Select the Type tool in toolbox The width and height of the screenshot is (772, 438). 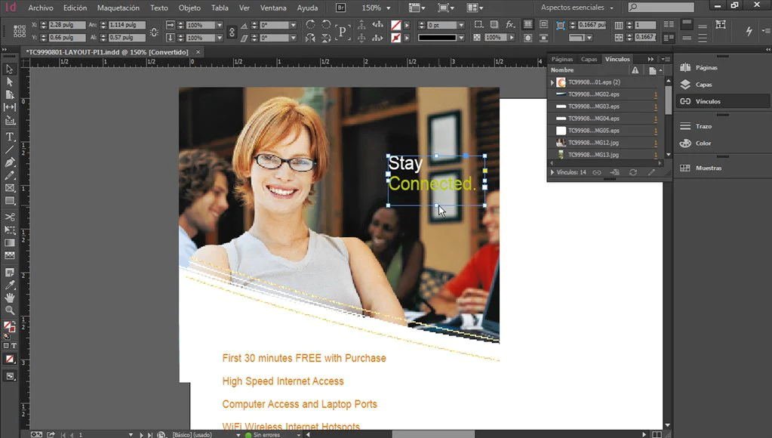pyautogui.click(x=9, y=137)
